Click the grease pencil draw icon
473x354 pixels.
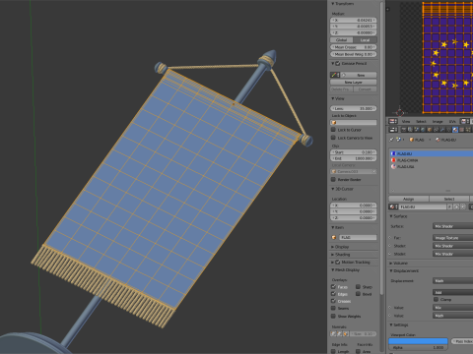[335, 75]
